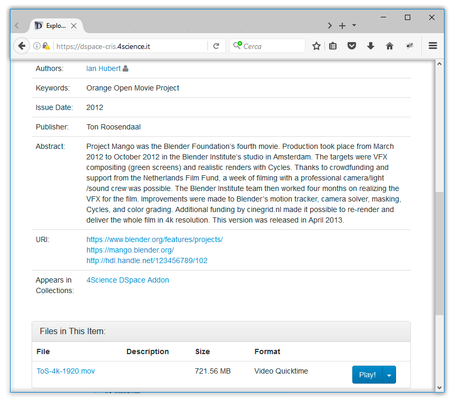Image resolution: width=455 pixels, height=402 pixels.
Task: Click the Authors label
Action: click(x=50, y=68)
